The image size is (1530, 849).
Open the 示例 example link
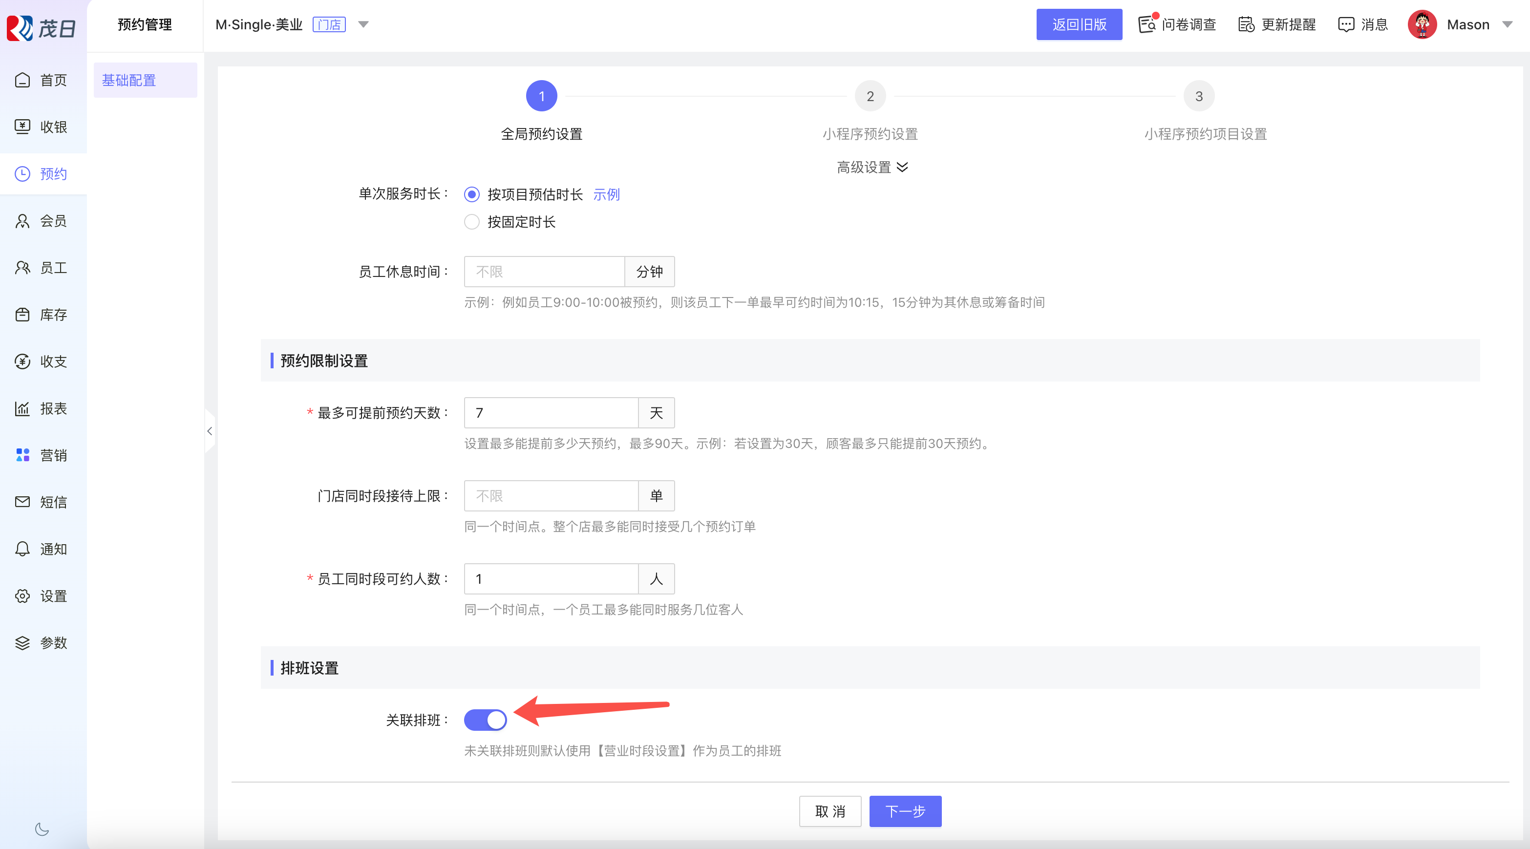pyautogui.click(x=606, y=194)
